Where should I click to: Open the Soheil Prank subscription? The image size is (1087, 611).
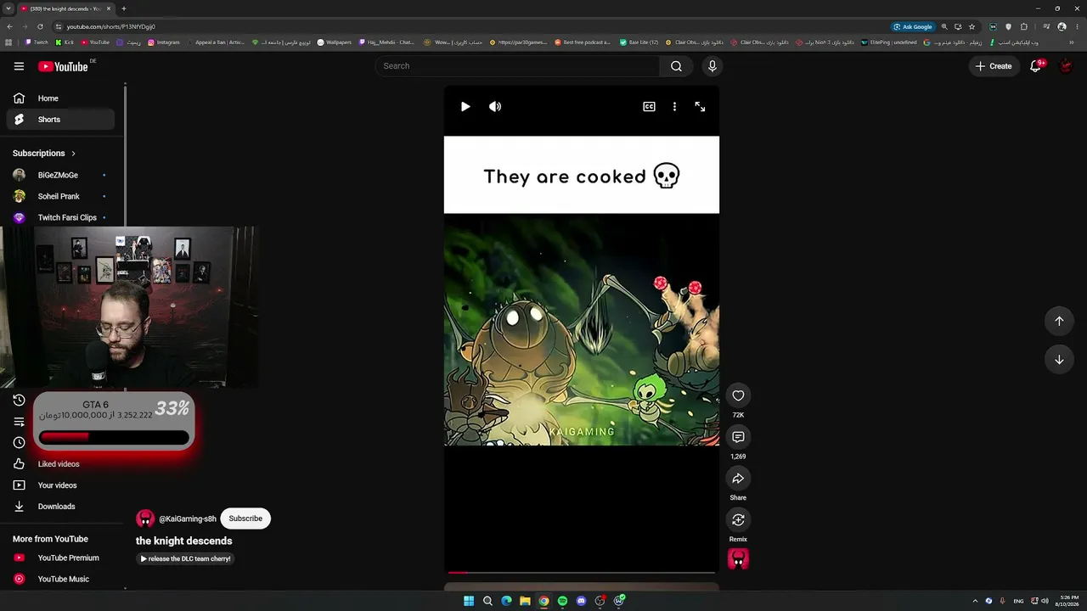pyautogui.click(x=60, y=196)
